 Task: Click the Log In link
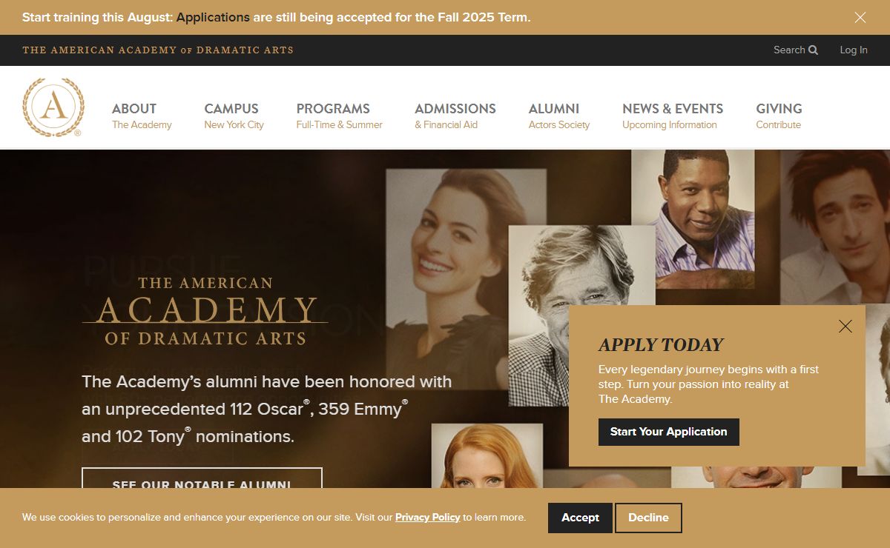click(x=854, y=50)
